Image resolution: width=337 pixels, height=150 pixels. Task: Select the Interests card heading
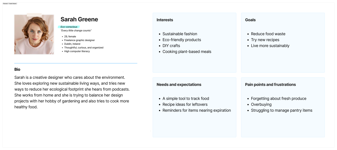(165, 20)
